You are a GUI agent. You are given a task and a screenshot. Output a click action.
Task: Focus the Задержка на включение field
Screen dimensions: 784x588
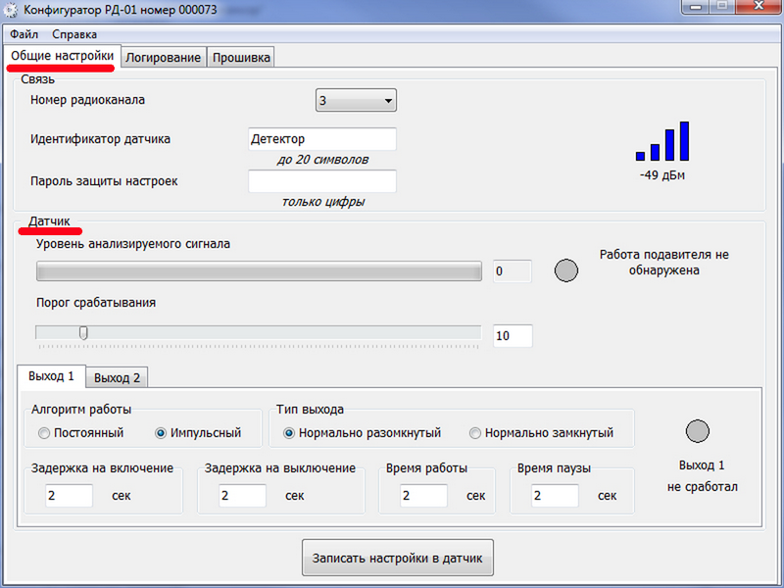[x=69, y=496]
